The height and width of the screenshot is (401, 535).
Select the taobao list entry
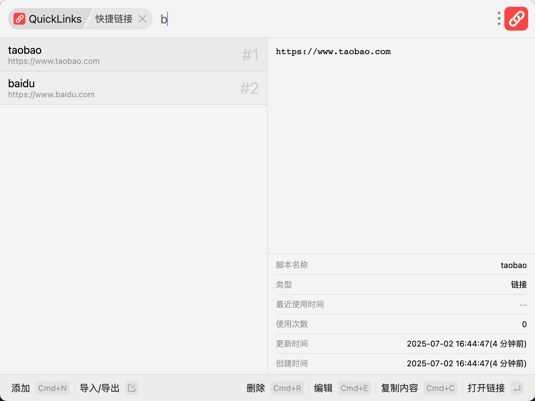pos(134,55)
